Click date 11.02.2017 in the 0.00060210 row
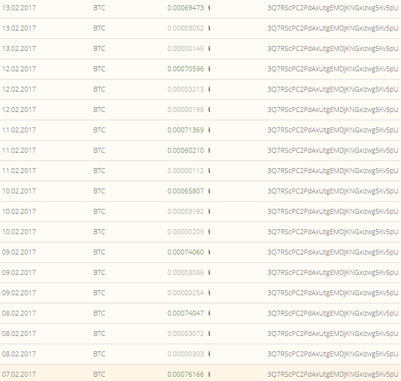This screenshot has height=381, width=401. pyautogui.click(x=19, y=150)
